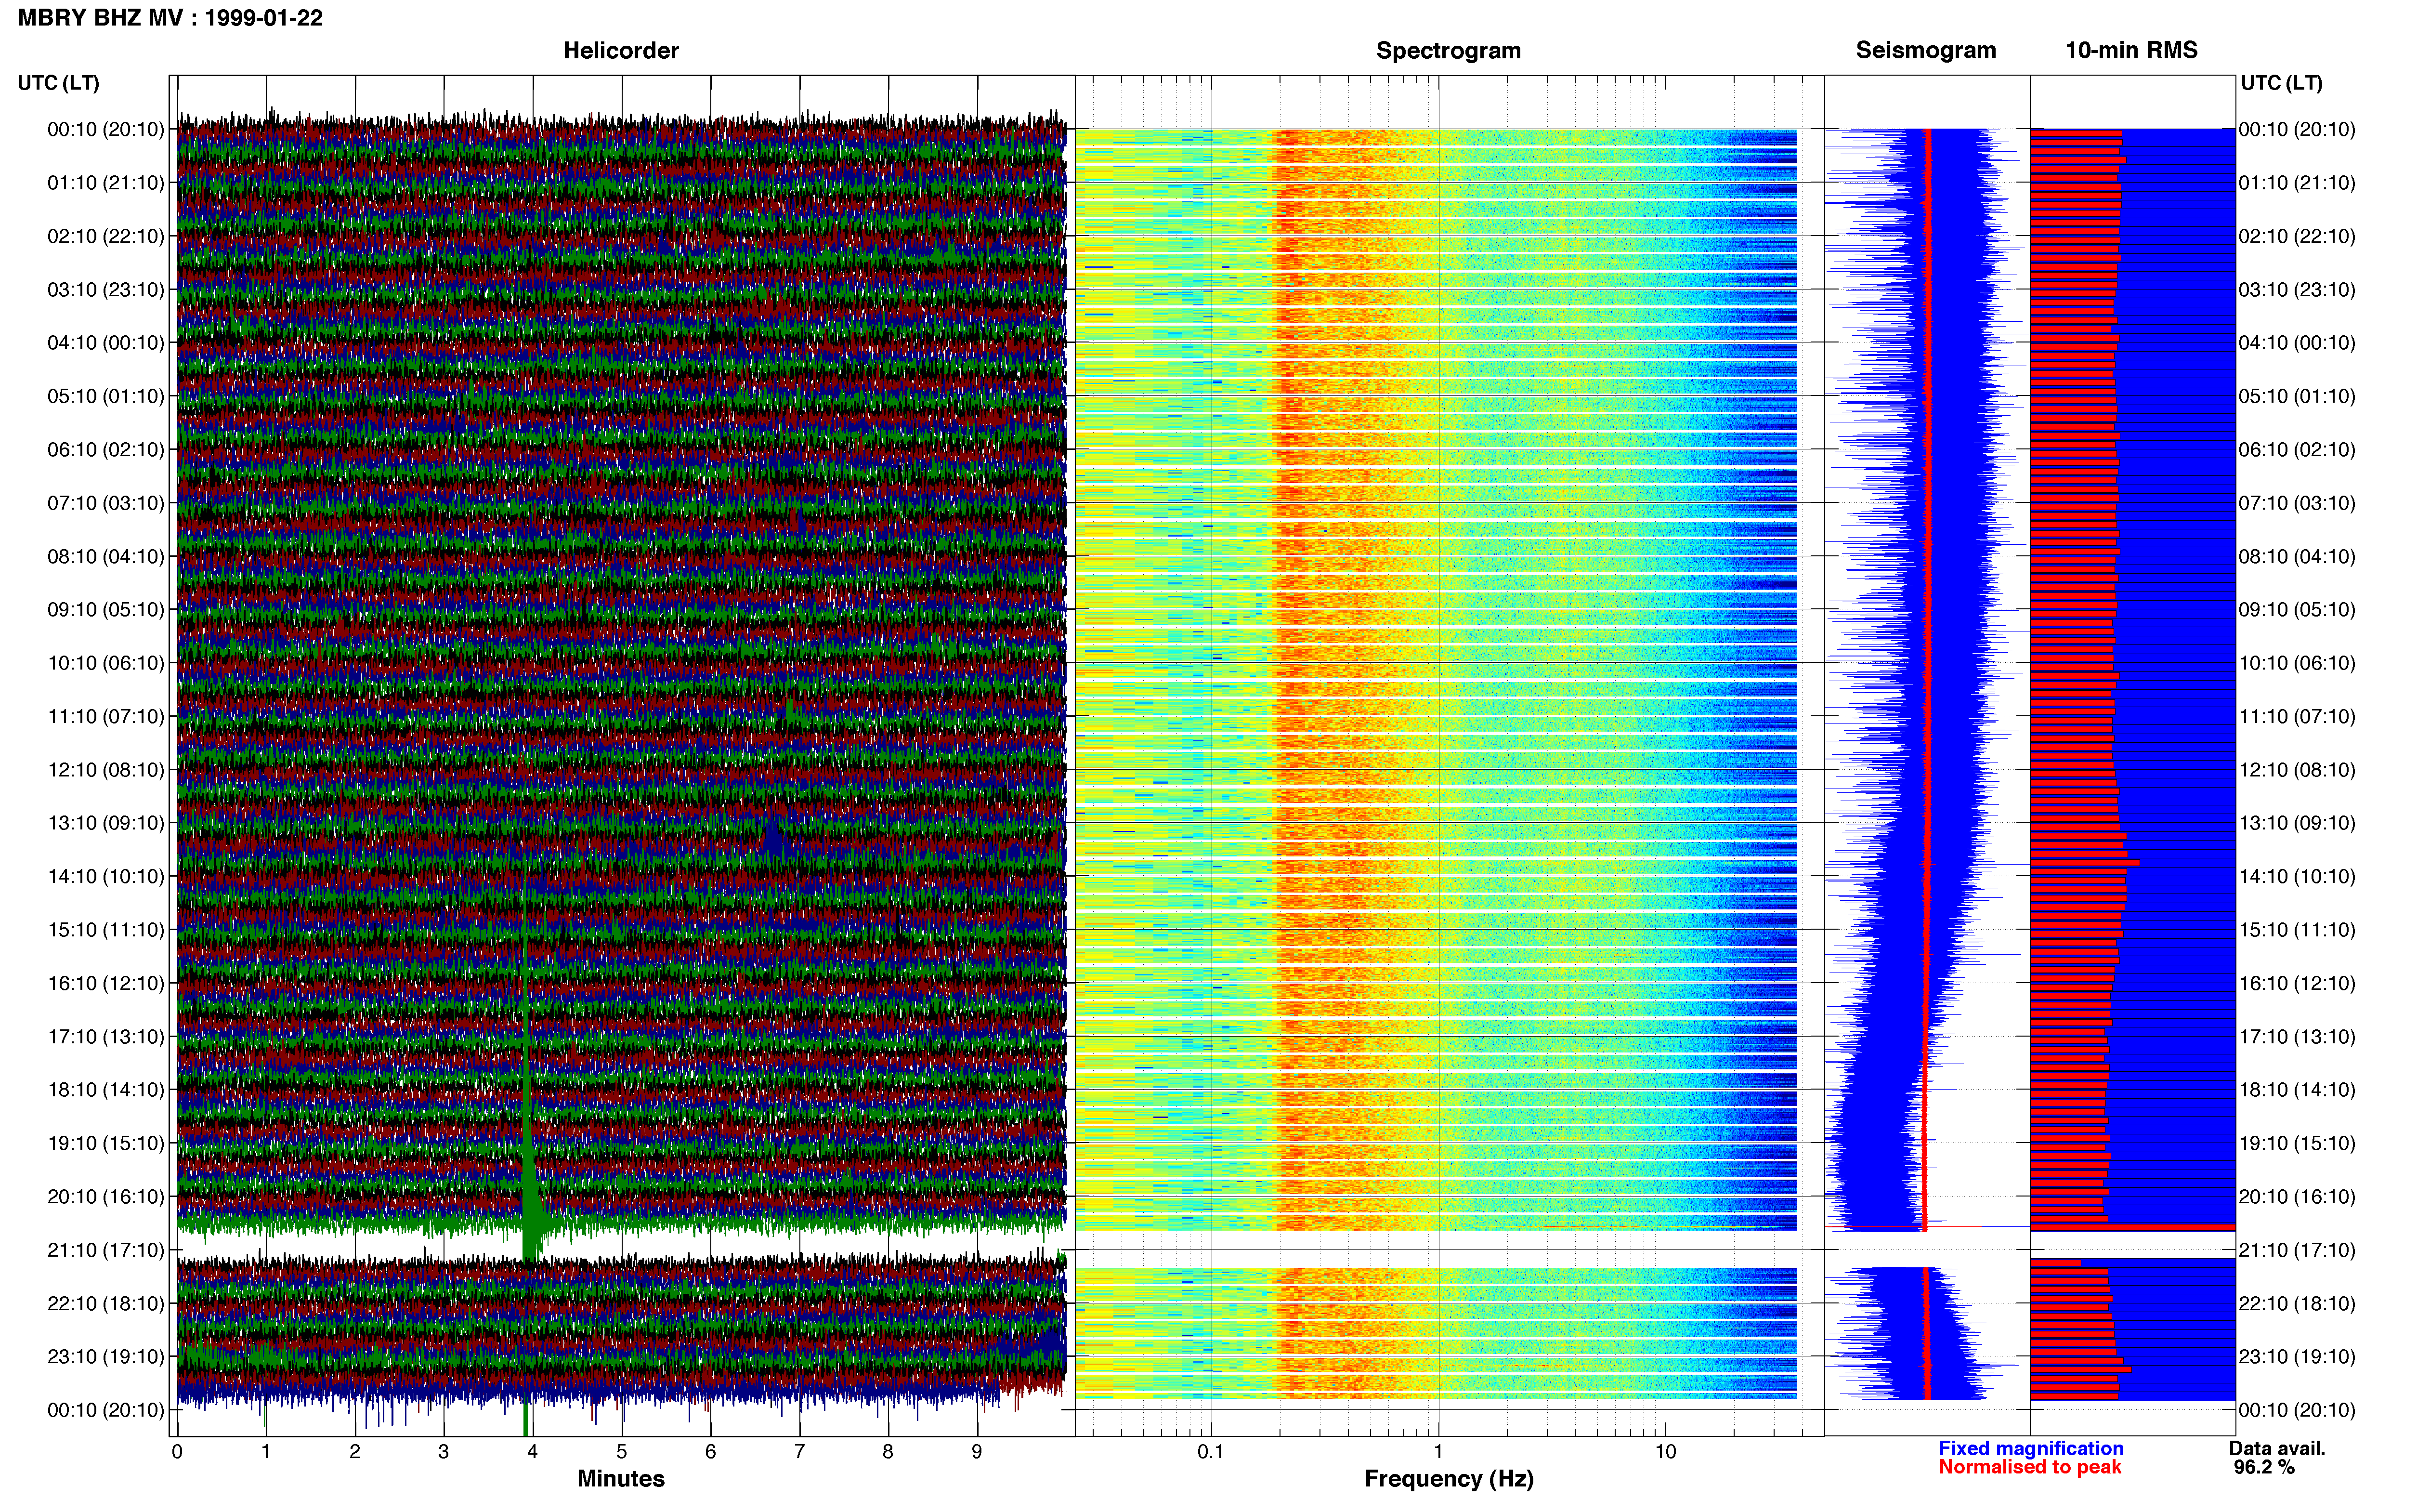
Task: Click helicorder-side time label '15:10 (11:10)'
Action: (106, 930)
